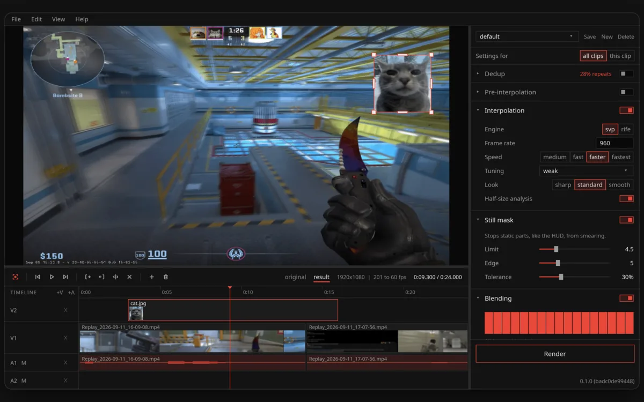Select the rife engine option
Image resolution: width=644 pixels, height=402 pixels.
coord(626,129)
